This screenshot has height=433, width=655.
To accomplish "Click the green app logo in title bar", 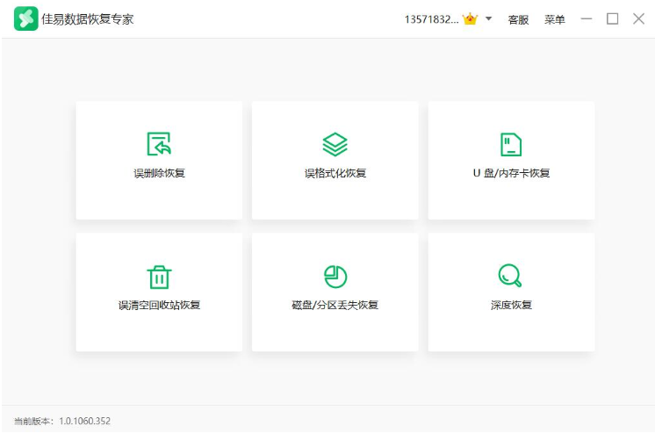I will pyautogui.click(x=25, y=18).
